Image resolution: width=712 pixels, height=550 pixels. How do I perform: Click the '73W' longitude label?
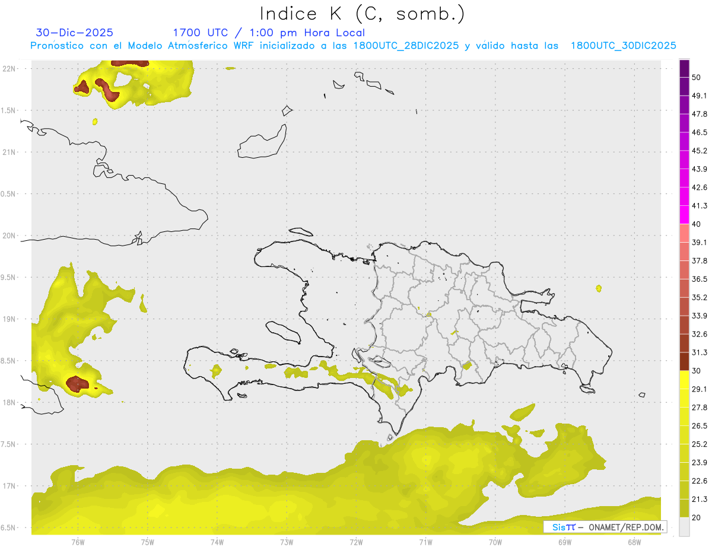287,542
